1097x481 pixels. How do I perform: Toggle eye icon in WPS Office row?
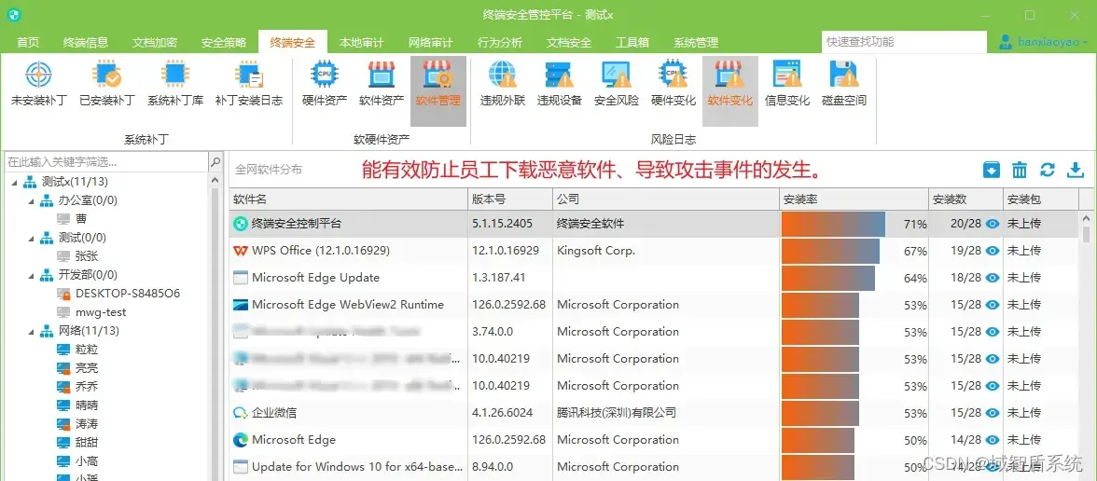pos(993,250)
